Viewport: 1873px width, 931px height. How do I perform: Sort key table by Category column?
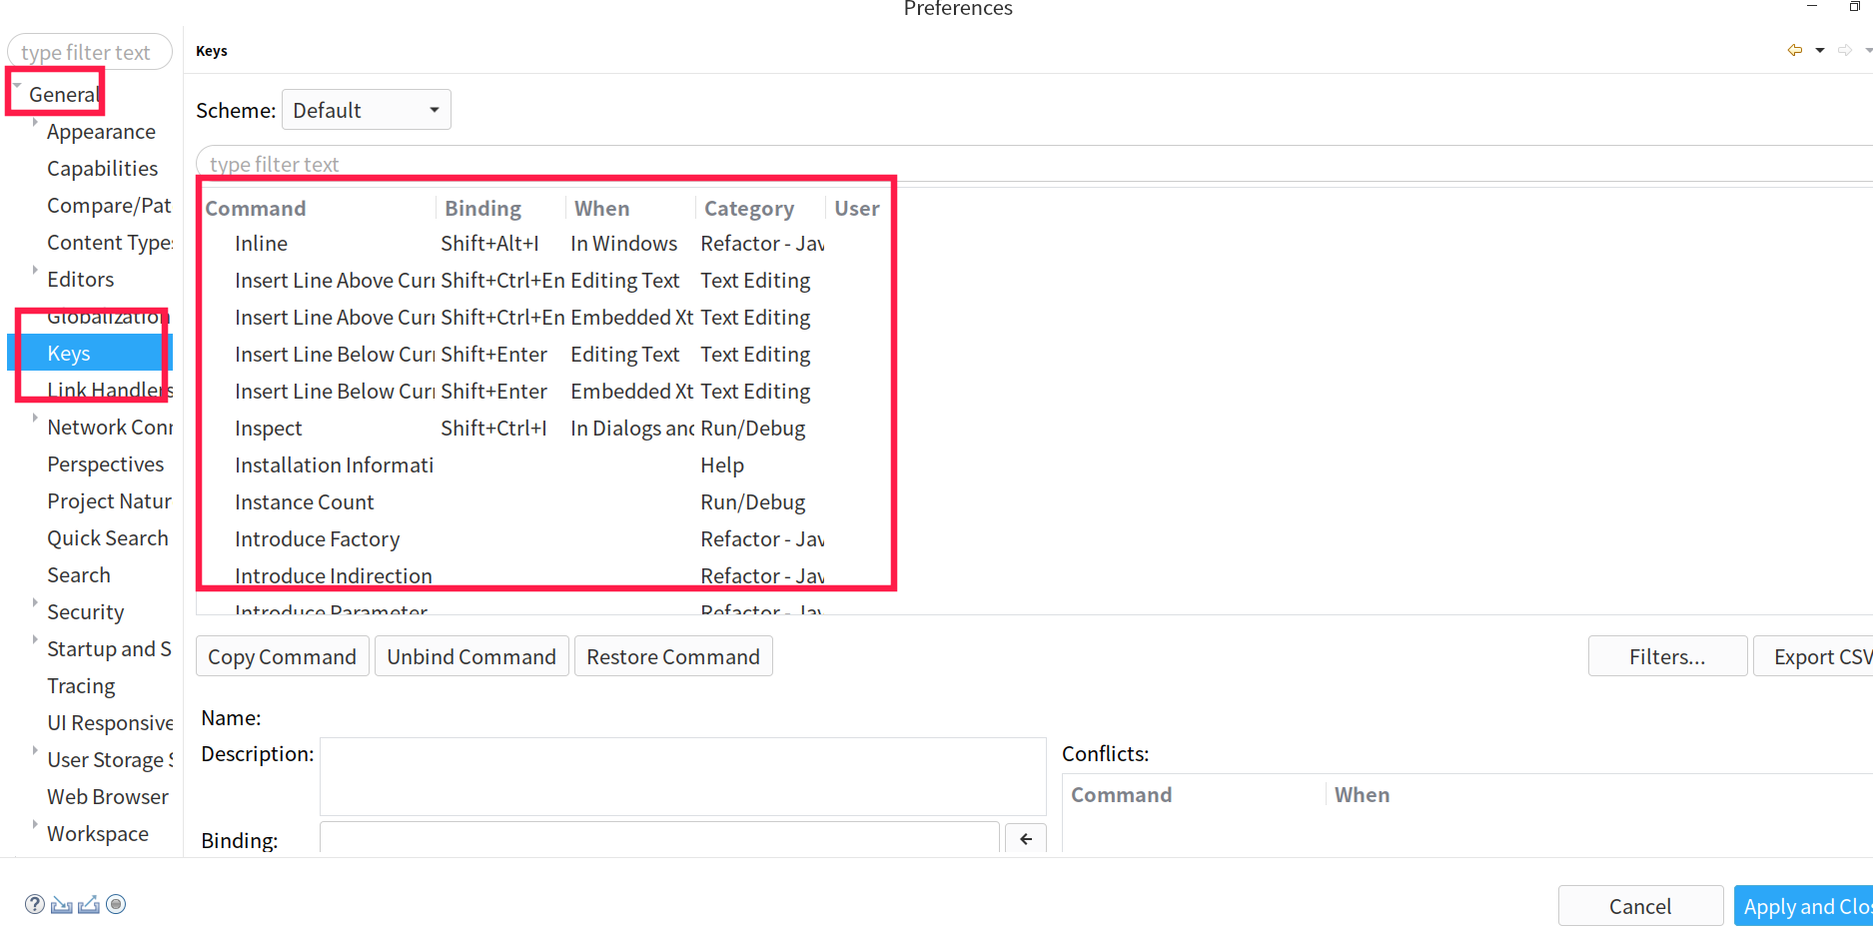coord(760,209)
